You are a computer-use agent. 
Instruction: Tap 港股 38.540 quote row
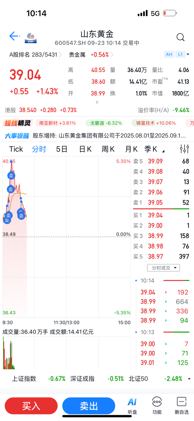pyautogui.click(x=41, y=110)
